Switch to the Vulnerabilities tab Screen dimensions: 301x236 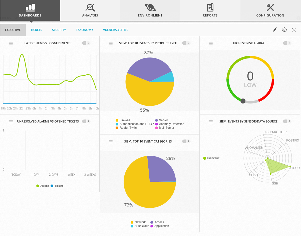click(115, 30)
